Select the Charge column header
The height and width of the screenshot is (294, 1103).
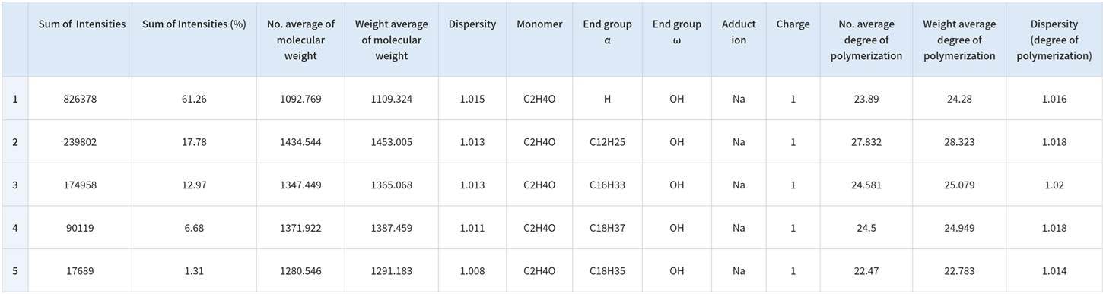(793, 39)
